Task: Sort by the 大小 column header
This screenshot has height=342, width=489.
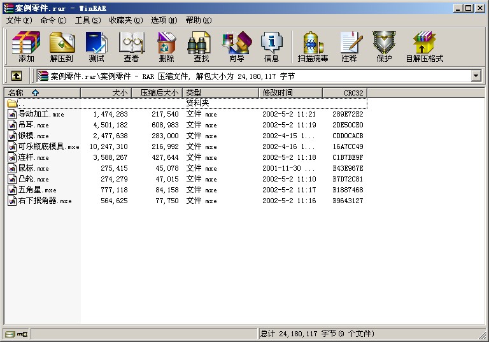Action: (106, 93)
